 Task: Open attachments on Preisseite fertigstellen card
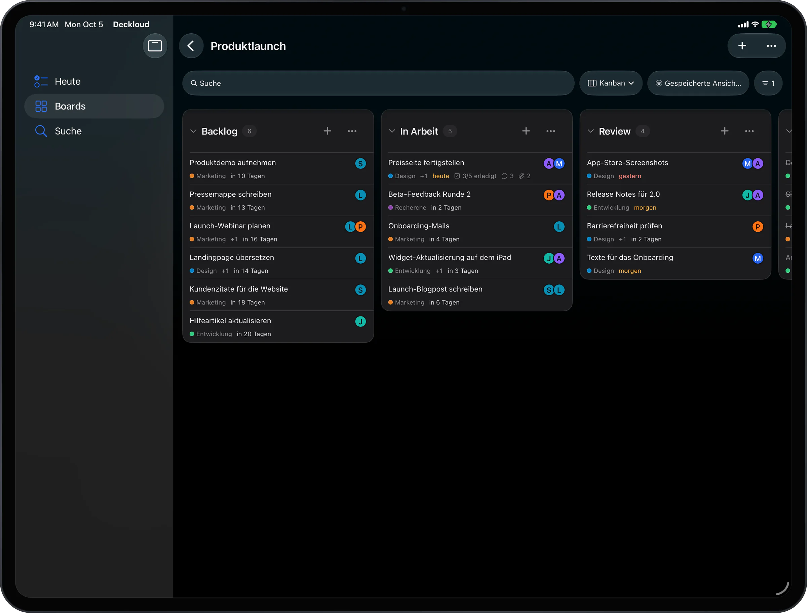pyautogui.click(x=525, y=176)
